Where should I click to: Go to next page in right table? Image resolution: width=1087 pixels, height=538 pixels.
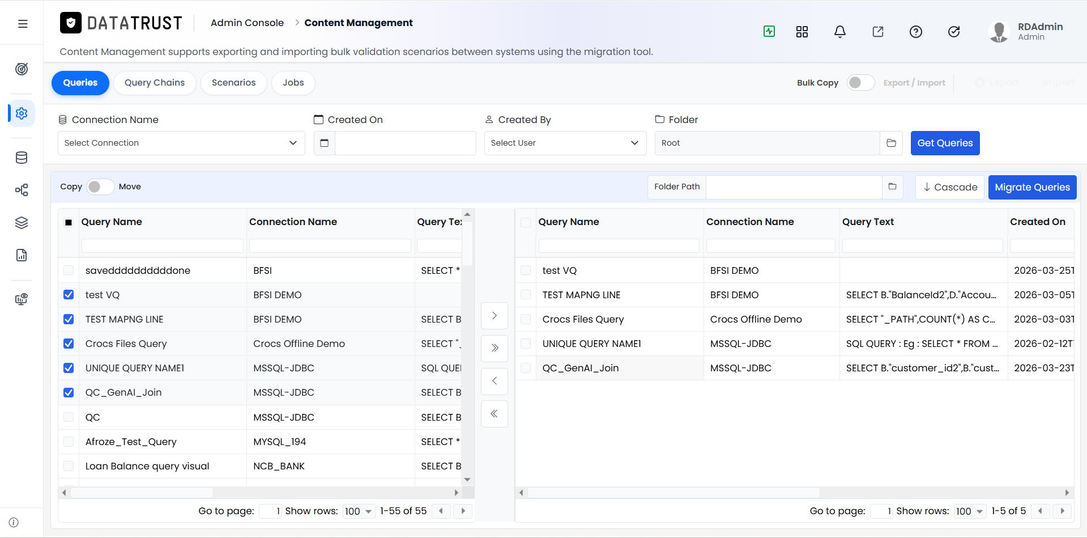coord(1063,511)
